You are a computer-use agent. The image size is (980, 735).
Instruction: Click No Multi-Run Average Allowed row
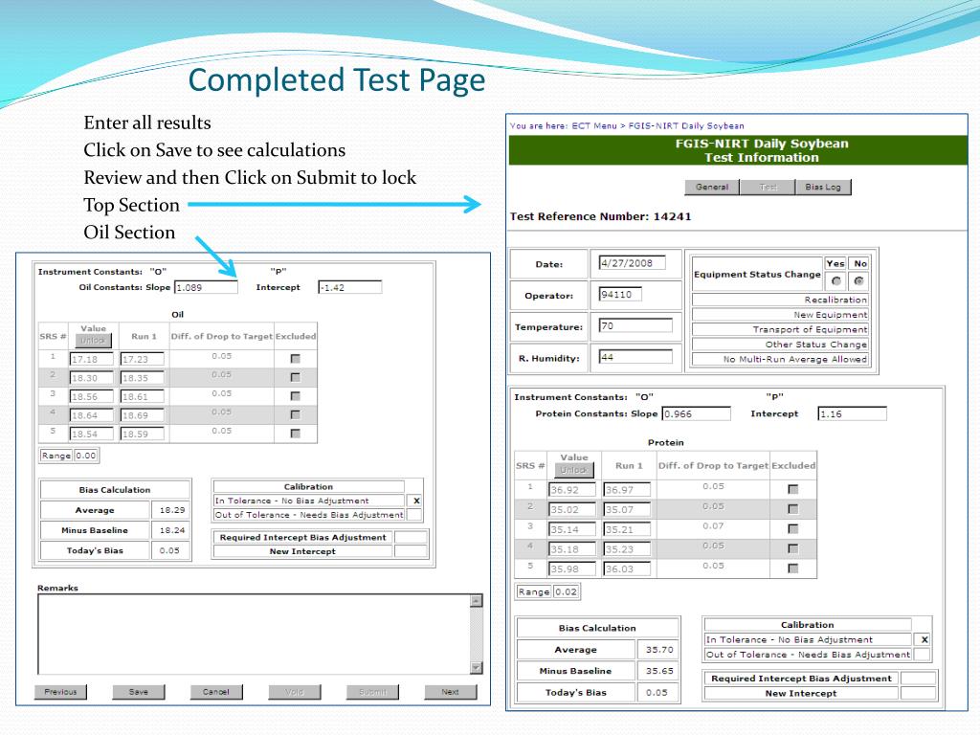[781, 360]
